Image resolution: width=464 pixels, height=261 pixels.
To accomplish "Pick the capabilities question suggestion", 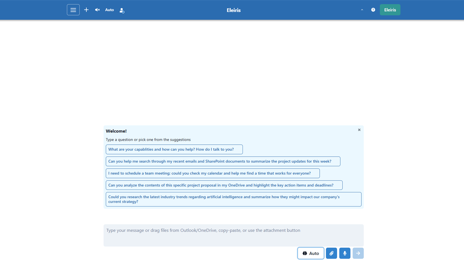I will tap(174, 149).
